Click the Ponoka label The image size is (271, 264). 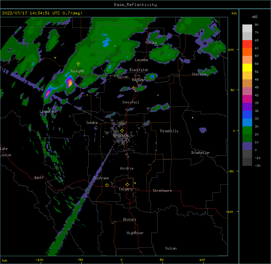151,43
